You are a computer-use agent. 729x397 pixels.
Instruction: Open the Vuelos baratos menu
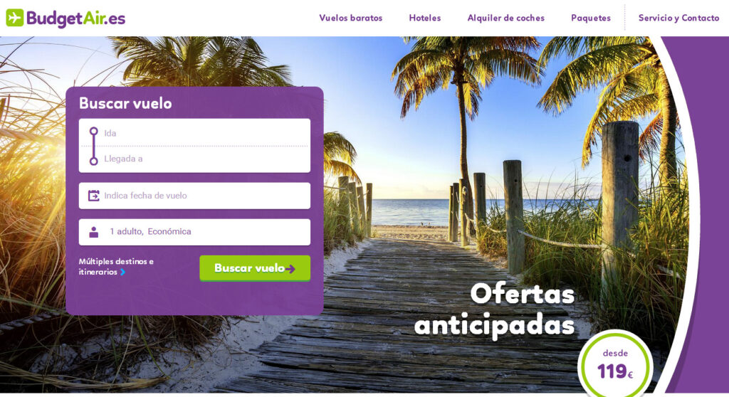tap(350, 18)
